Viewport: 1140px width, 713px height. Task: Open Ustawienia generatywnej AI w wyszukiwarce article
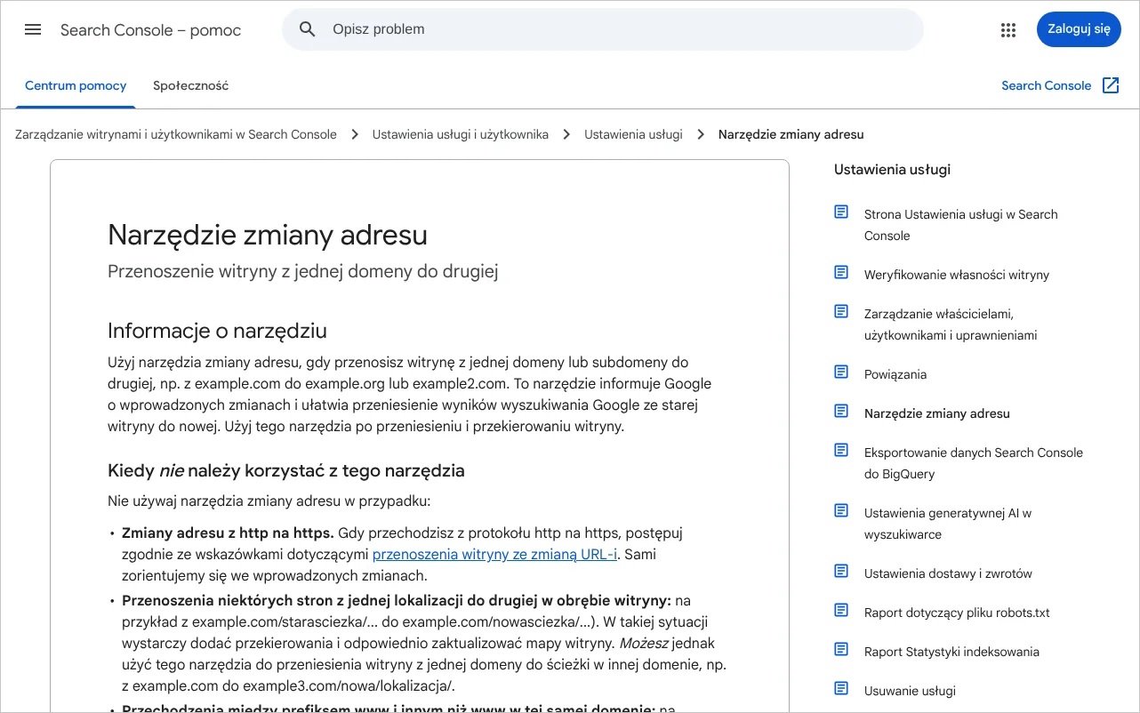pos(948,524)
